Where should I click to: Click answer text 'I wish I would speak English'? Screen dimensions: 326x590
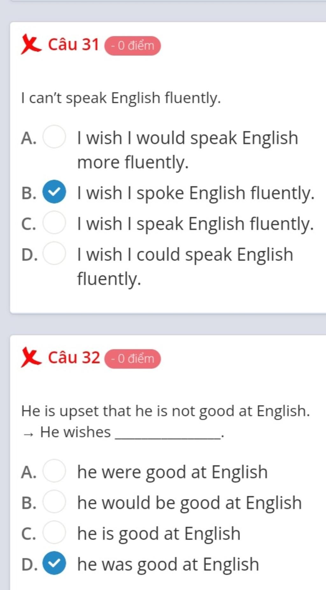[x=188, y=138]
